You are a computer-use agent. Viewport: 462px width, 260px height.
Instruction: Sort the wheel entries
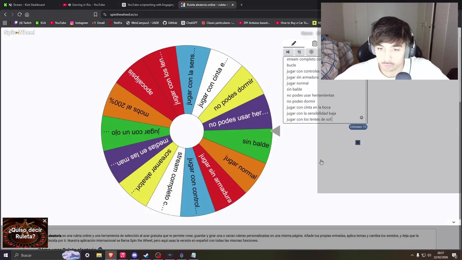[x=299, y=52]
